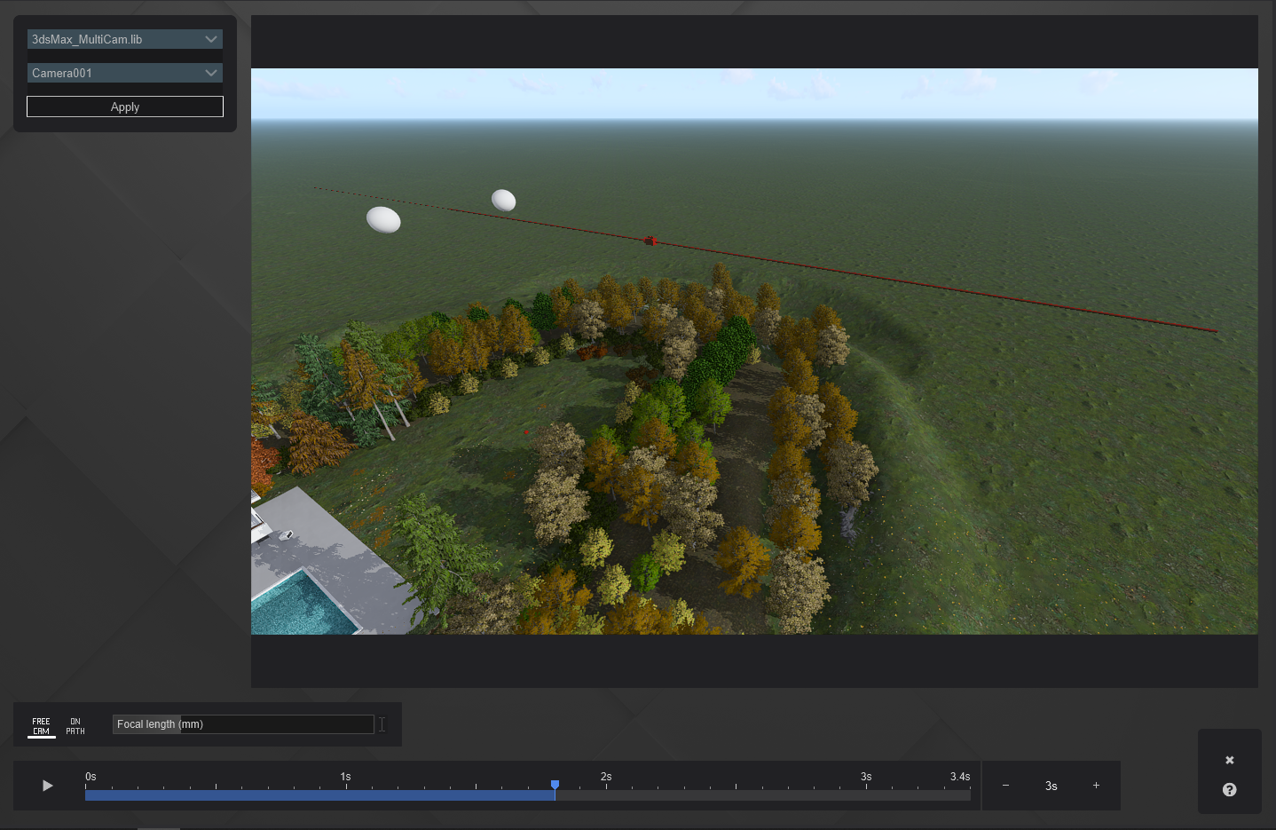Increase duration with the plus button
The height and width of the screenshot is (830, 1276).
(x=1097, y=786)
